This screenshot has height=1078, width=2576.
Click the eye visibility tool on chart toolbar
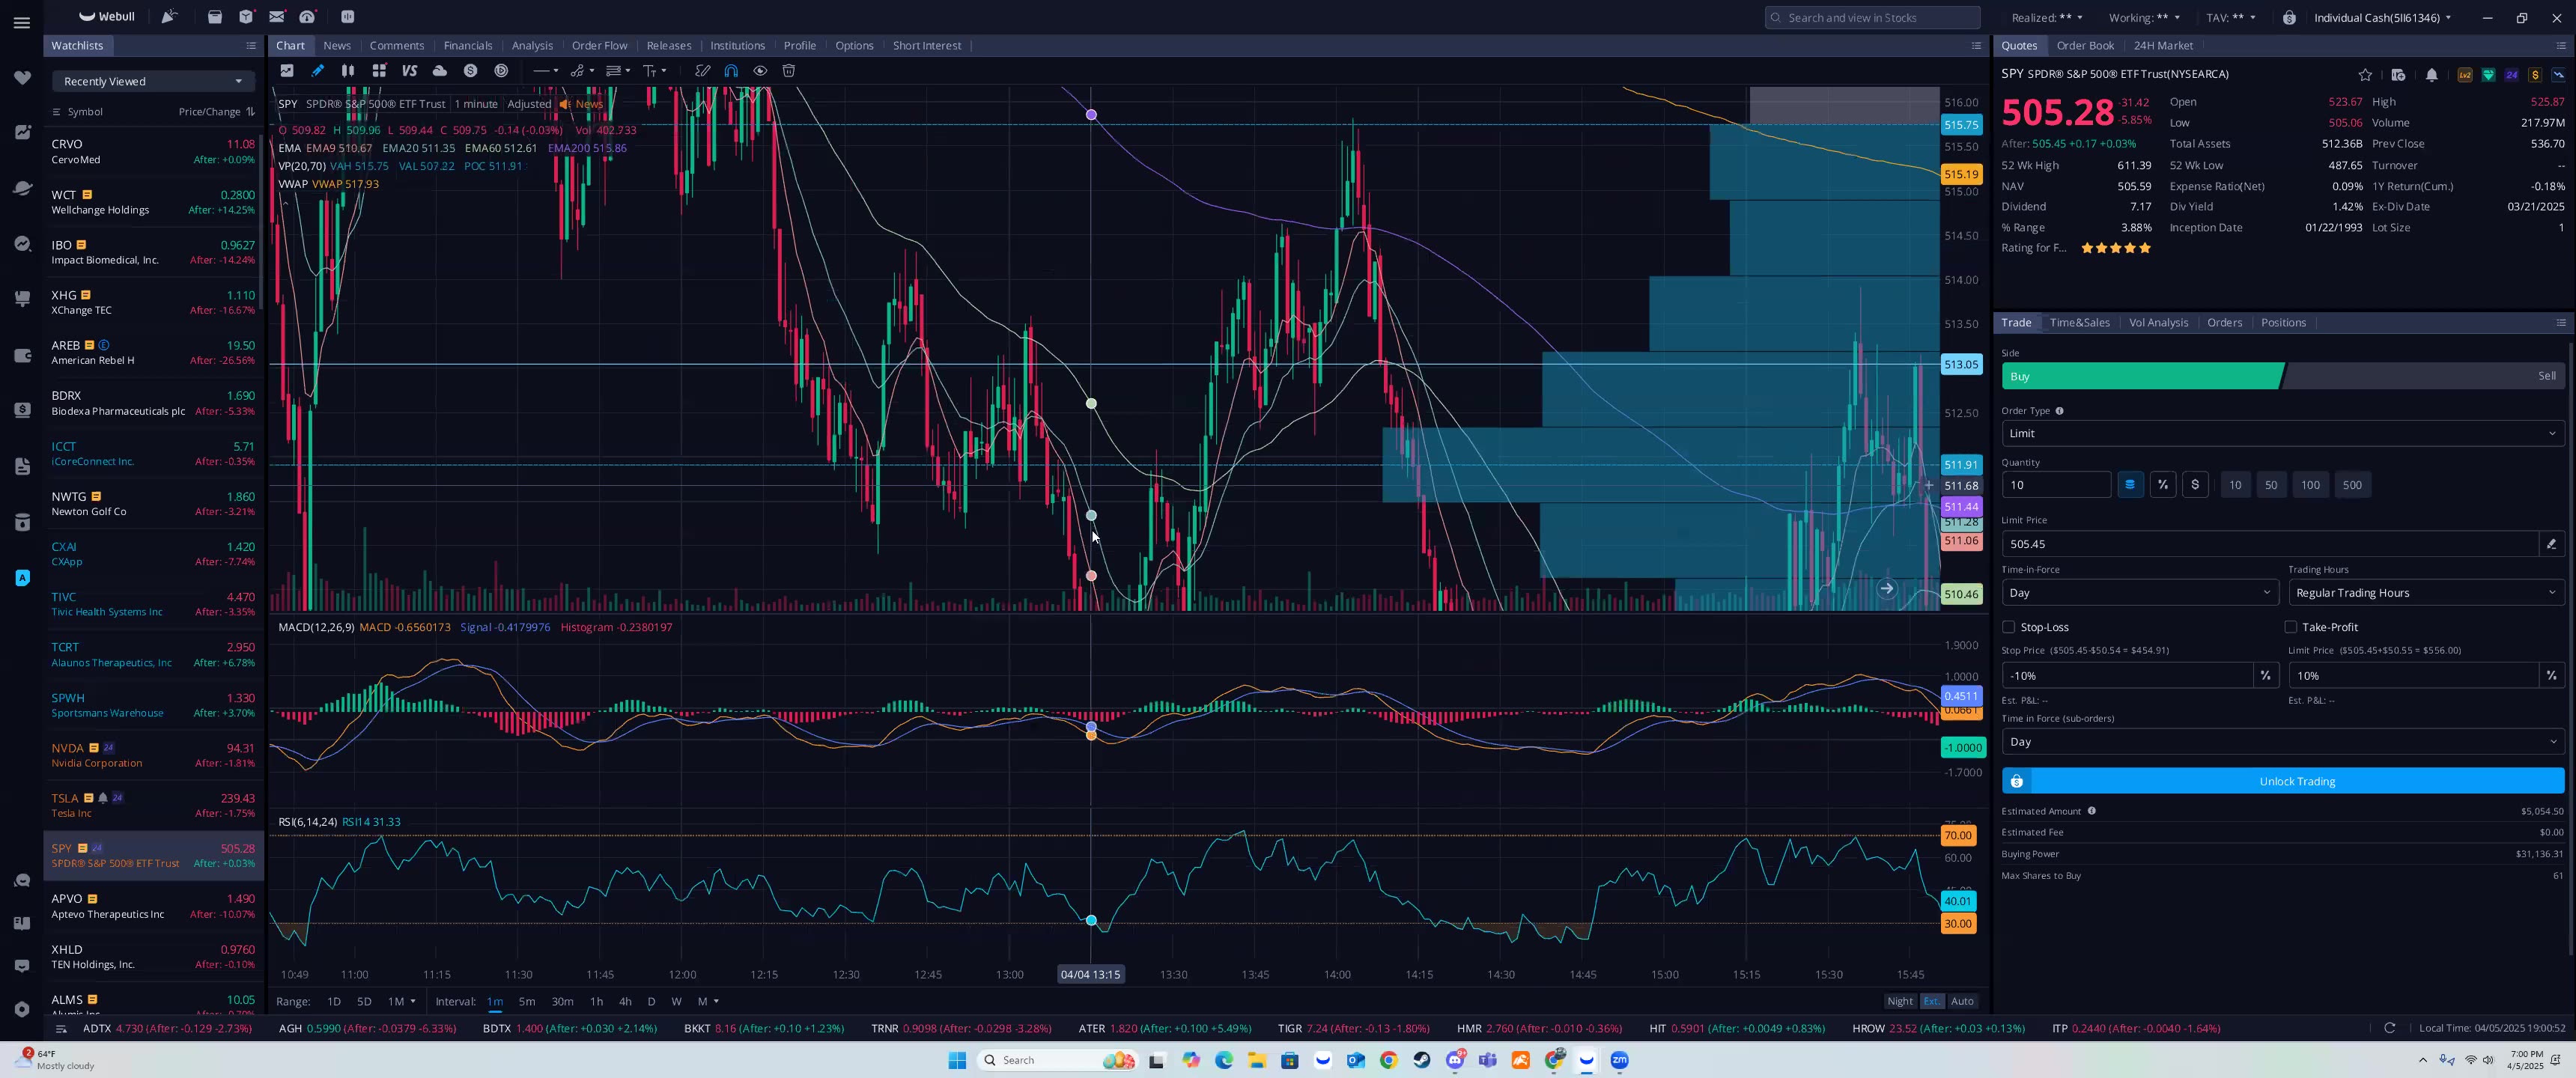point(760,70)
